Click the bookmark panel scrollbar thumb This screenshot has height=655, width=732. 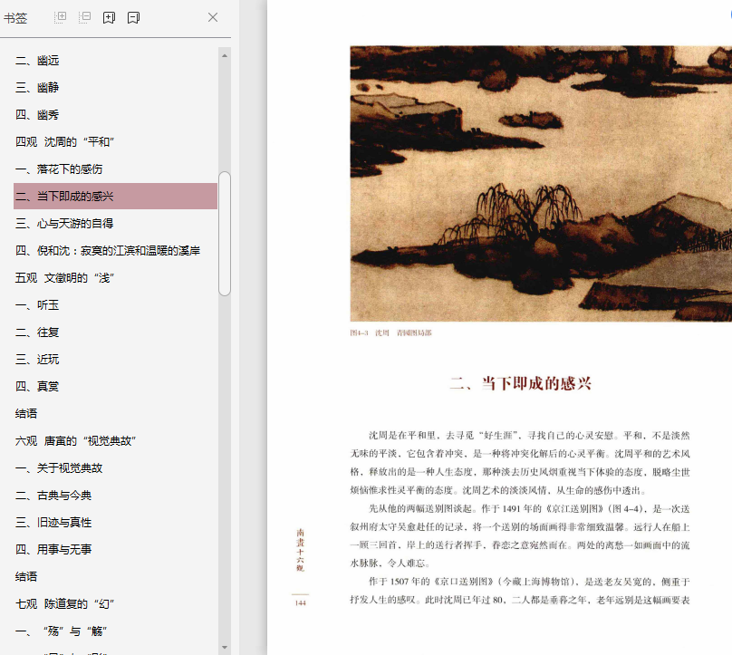coord(225,234)
